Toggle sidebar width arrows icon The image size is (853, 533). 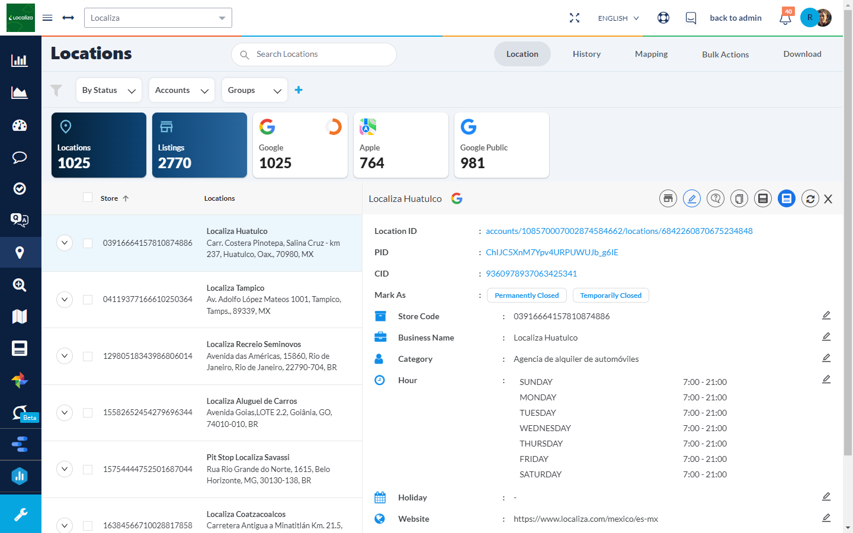click(68, 18)
